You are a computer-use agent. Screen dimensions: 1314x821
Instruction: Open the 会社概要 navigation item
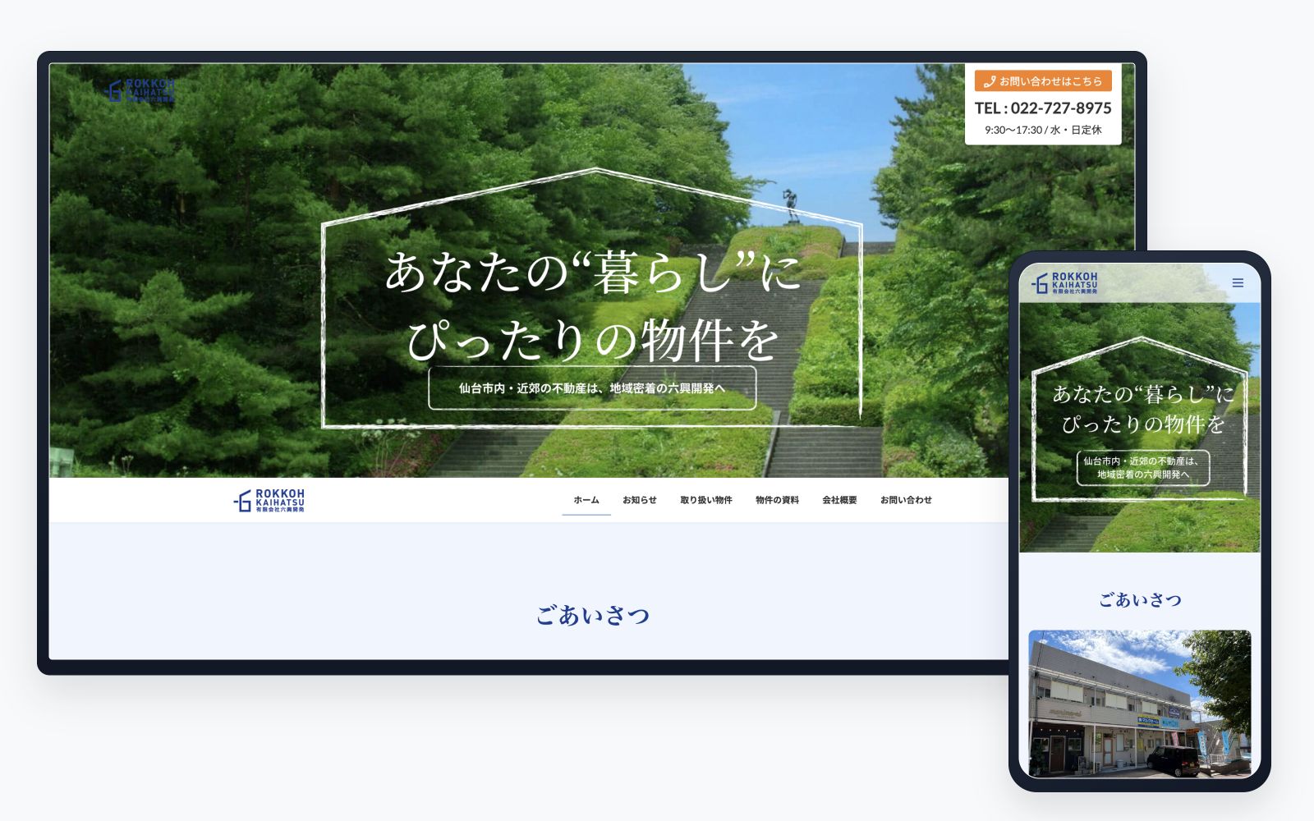839,500
